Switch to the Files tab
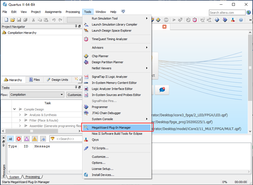Viewport: 253px width, 185px height. click(x=34, y=80)
